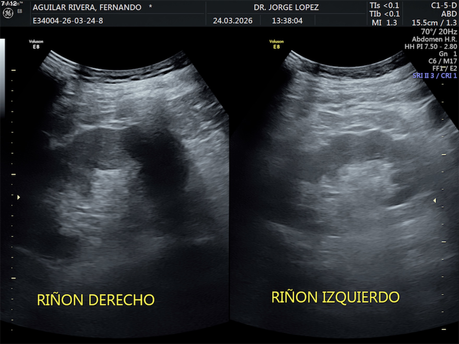
Task: Click the yellow Voluson E8 label on right image
Action: (276, 44)
